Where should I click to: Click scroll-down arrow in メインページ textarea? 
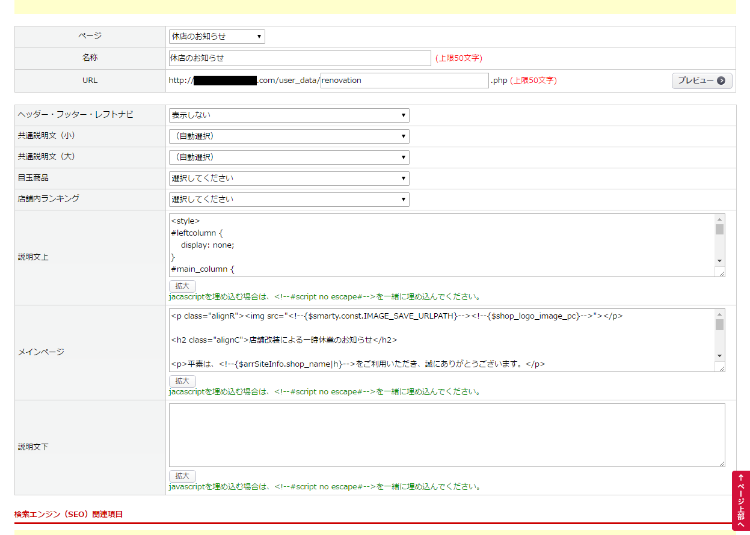(719, 356)
